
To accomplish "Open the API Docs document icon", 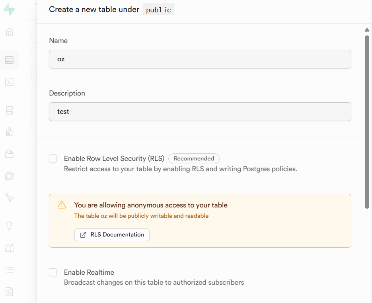I will point(10,291).
